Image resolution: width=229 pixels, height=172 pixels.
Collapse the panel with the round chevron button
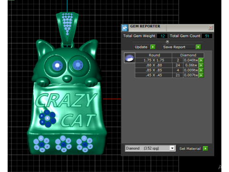click(167, 42)
